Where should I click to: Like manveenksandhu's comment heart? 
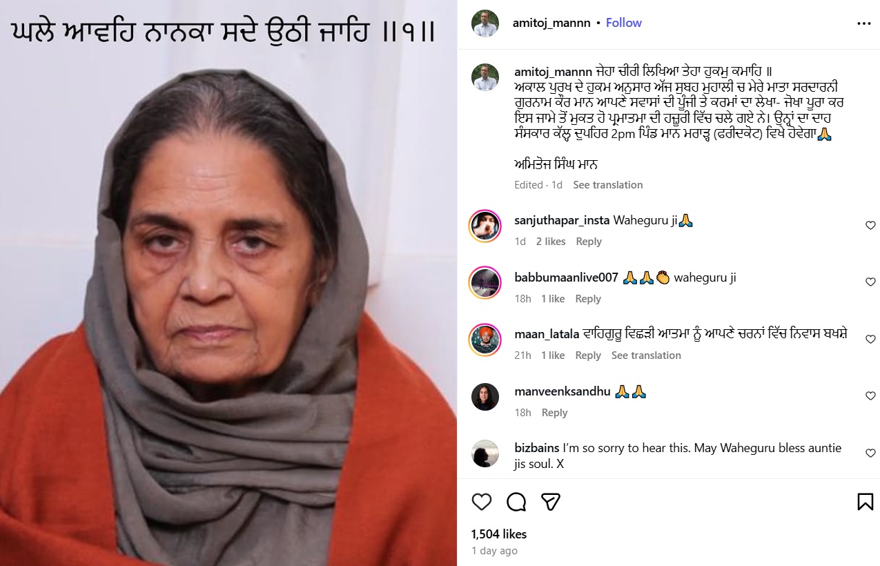pyautogui.click(x=870, y=396)
